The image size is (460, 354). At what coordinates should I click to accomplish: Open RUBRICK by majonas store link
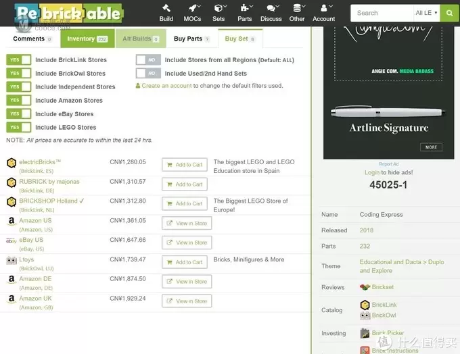pyautogui.click(x=49, y=182)
